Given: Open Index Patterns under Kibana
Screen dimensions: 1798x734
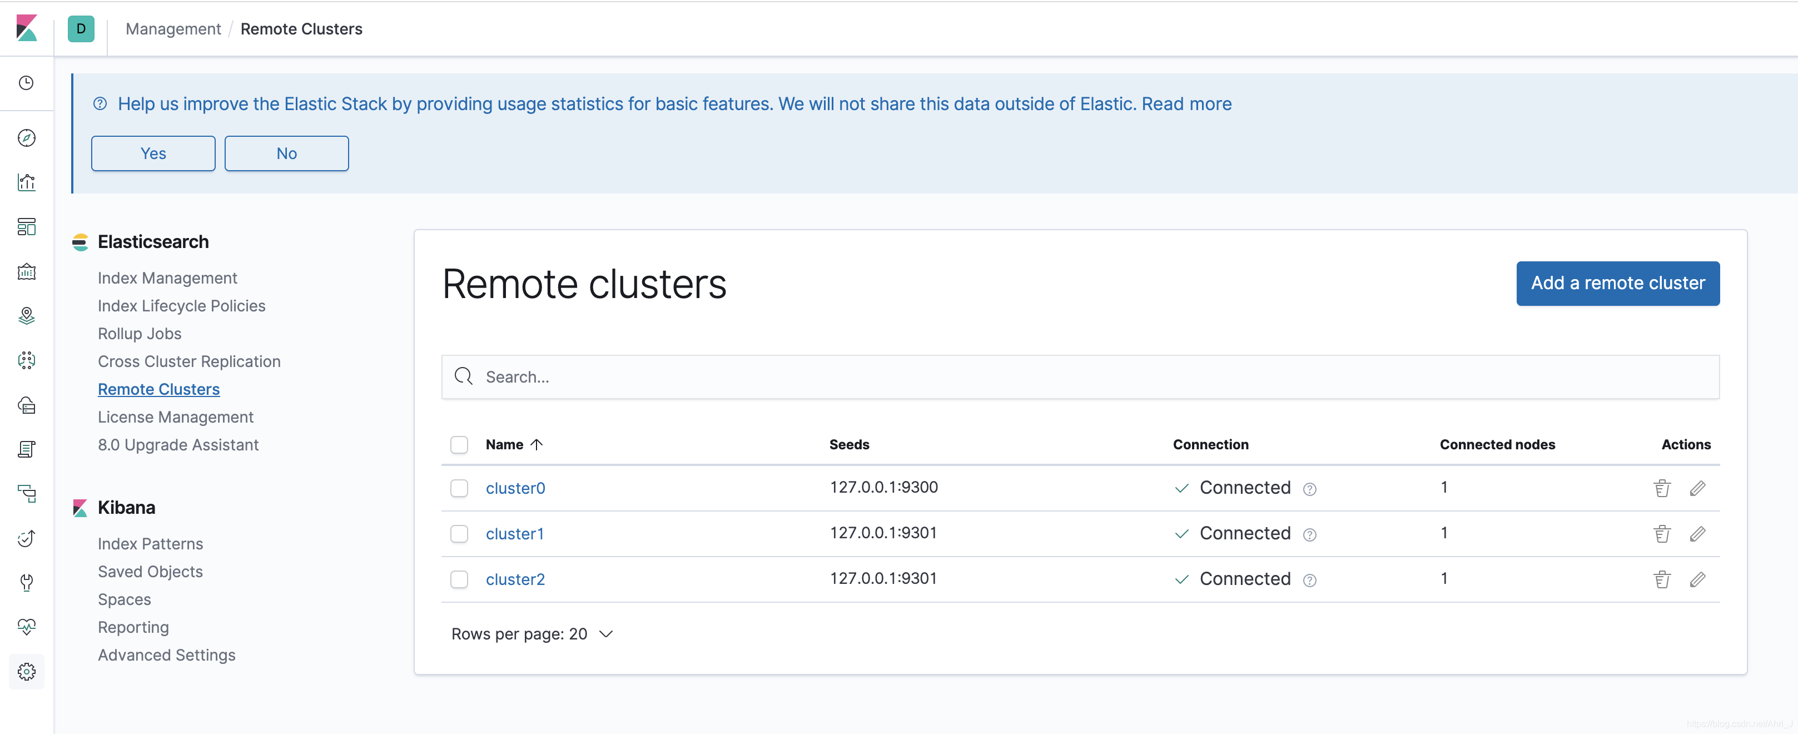Looking at the screenshot, I should [x=151, y=544].
